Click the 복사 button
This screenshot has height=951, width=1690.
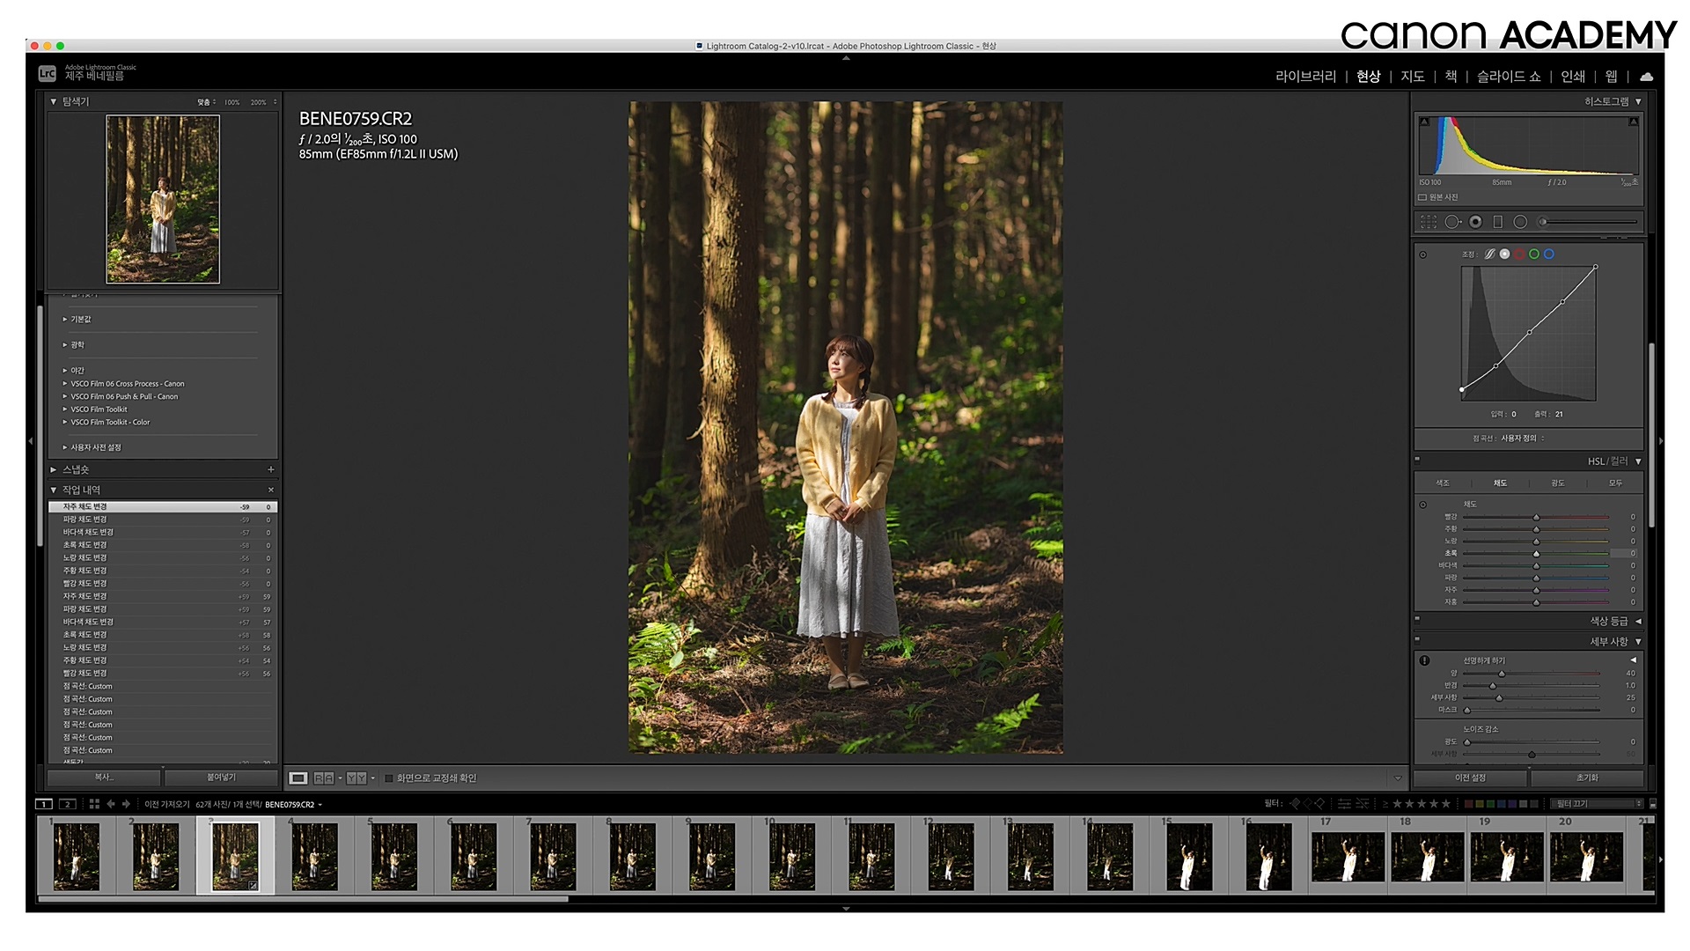[104, 778]
